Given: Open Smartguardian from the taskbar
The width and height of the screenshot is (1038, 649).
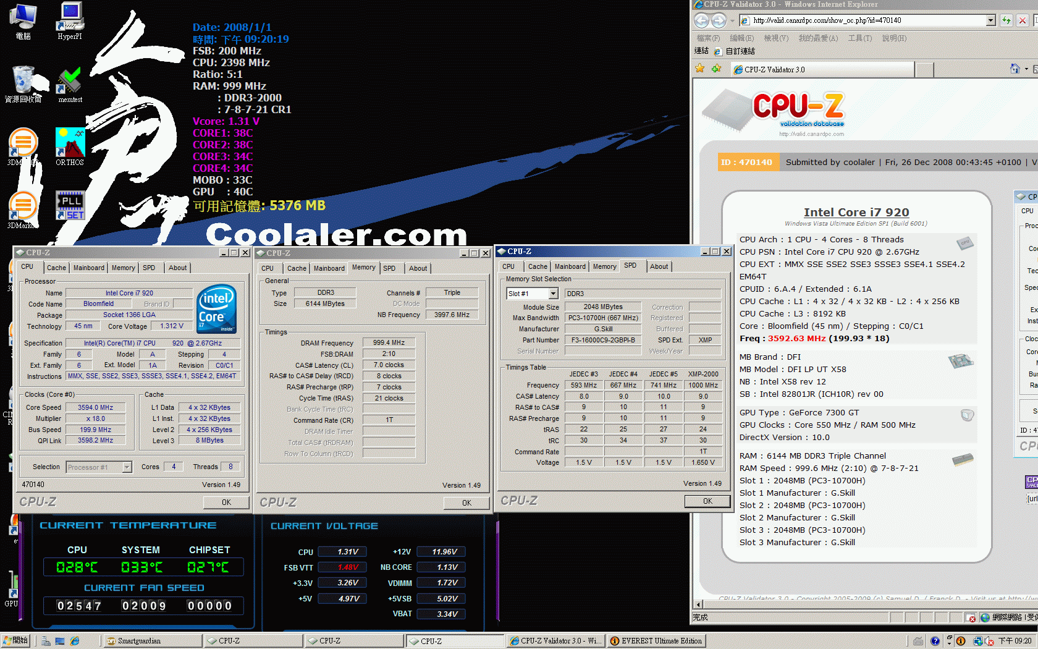Looking at the screenshot, I should click(153, 641).
